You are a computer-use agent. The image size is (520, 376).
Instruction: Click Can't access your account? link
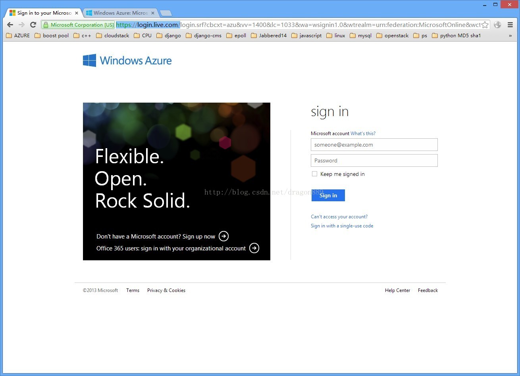coord(339,217)
